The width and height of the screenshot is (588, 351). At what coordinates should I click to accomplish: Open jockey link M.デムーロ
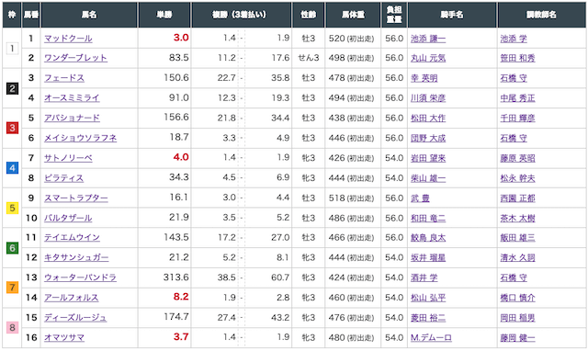coord(431,337)
